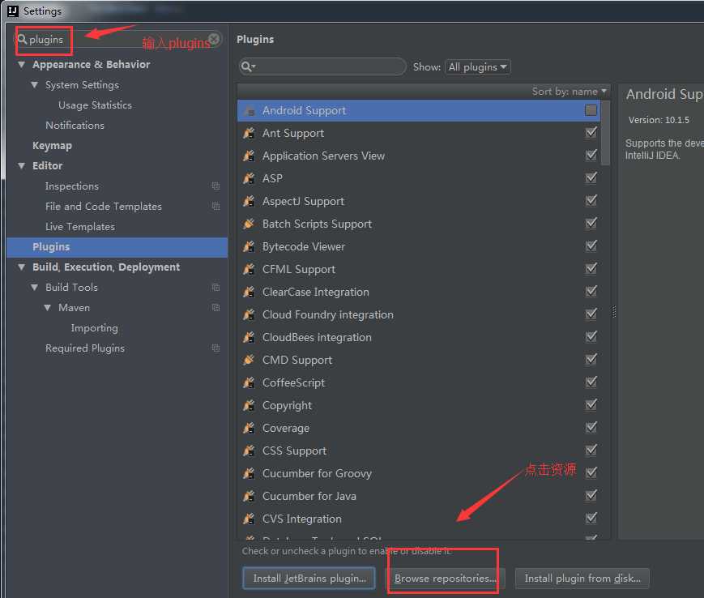Click the project-level icon next to Inspections
This screenshot has width=704, height=598.
[x=216, y=186]
